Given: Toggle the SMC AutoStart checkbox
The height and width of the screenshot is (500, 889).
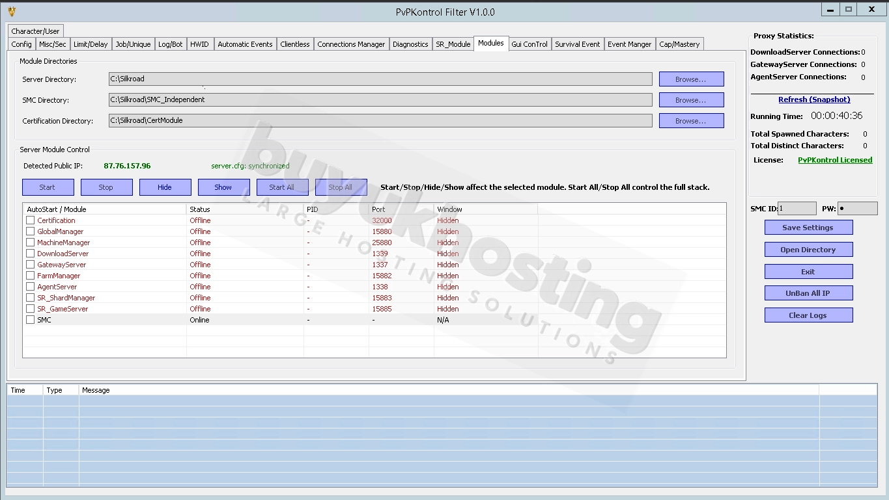Looking at the screenshot, I should click(30, 320).
